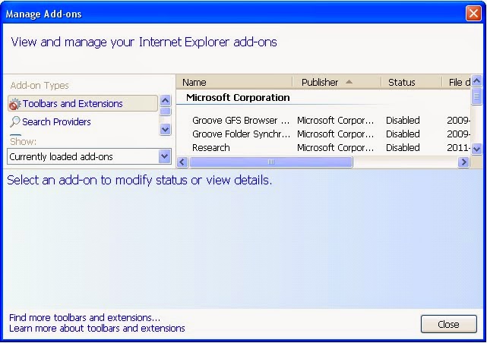Click left arrow of horizontal scrollbar
The height and width of the screenshot is (343, 487).
pos(182,162)
